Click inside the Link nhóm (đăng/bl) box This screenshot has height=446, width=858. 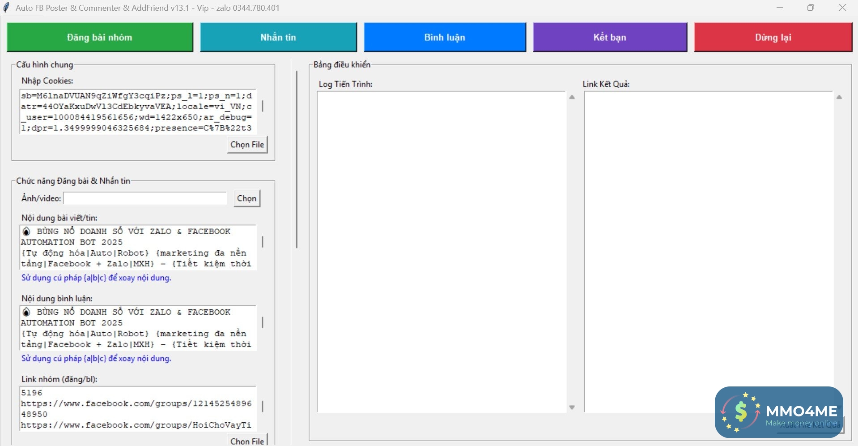click(x=138, y=408)
